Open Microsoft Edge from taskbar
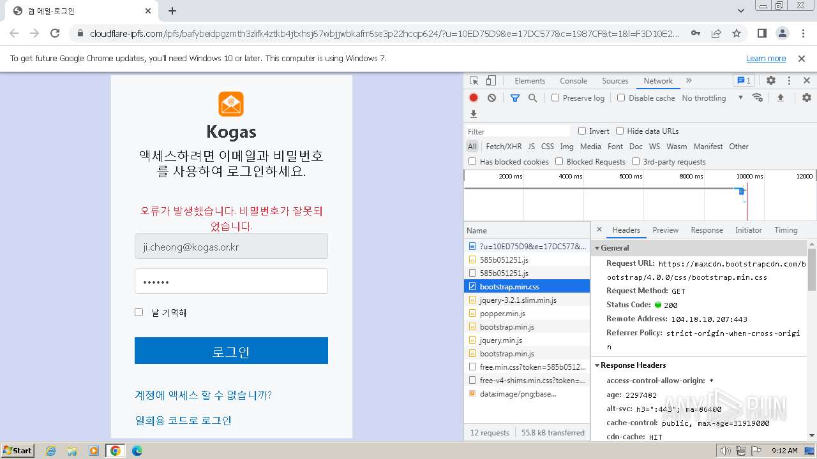 tap(137, 451)
